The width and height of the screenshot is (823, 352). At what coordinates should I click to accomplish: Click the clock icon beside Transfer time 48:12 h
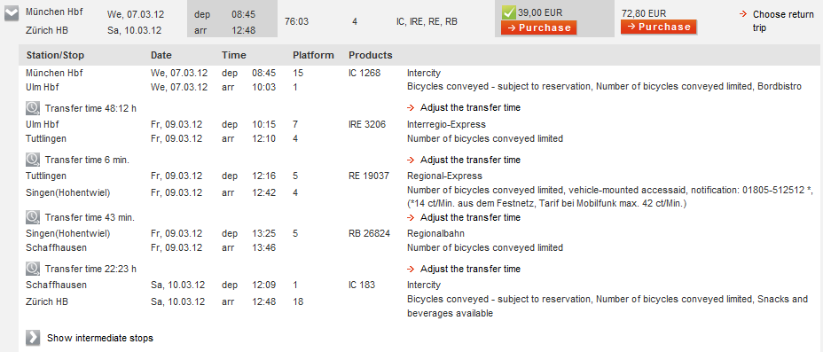coord(33,108)
